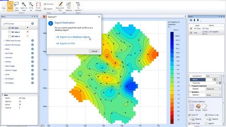Image resolution: width=226 pixels, height=127 pixels.
Task: Add a Horizon using its plus icon
Action: coord(32,58)
